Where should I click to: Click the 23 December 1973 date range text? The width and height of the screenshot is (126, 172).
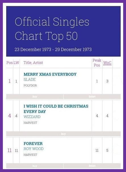tap(53, 50)
